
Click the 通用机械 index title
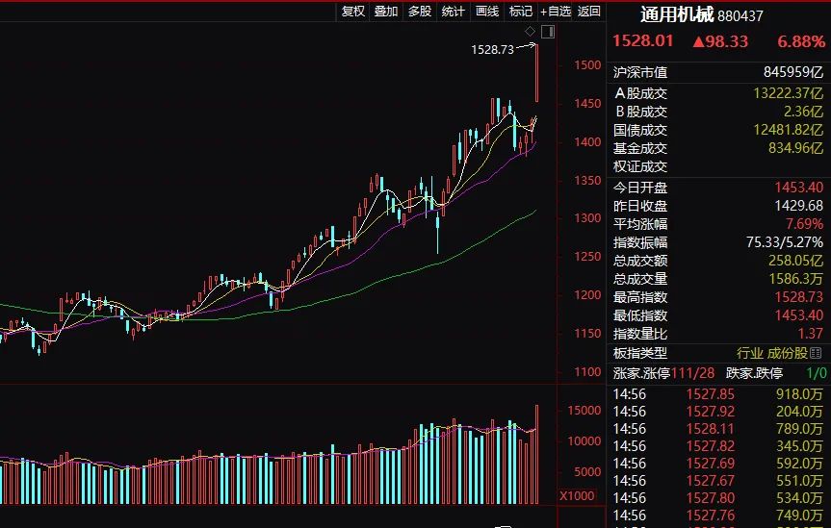pos(677,14)
